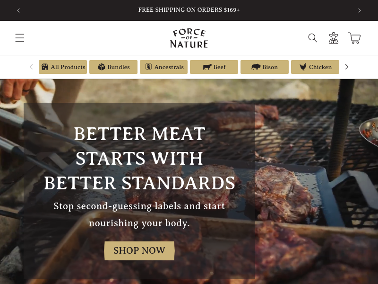Open the account farmer icon

click(334, 38)
